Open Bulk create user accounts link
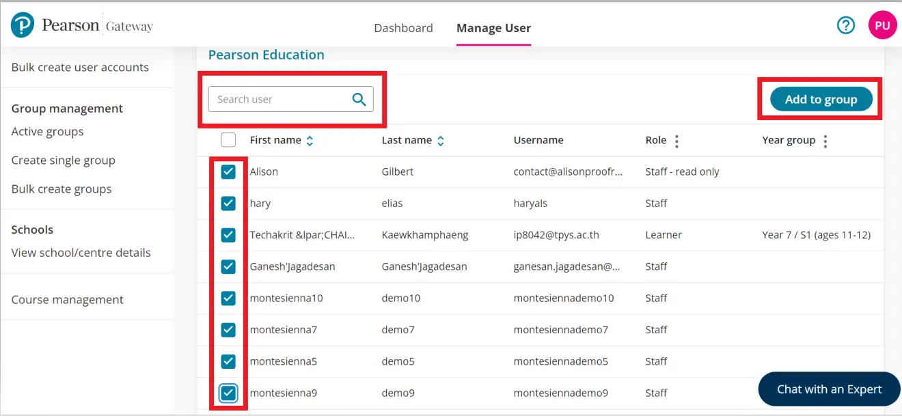Screen dimensions: 902x416 pos(80,67)
